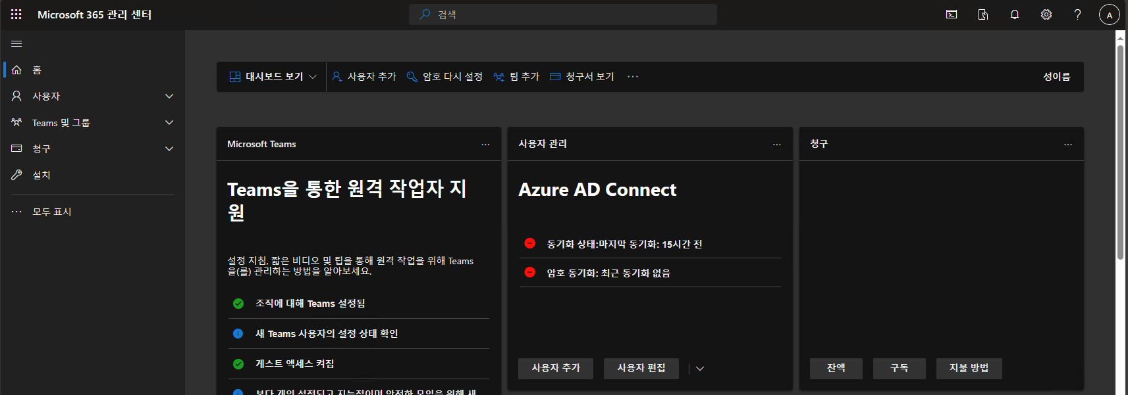This screenshot has width=1128, height=395.
Task: Click the view invoice card icon
Action: tap(555, 77)
